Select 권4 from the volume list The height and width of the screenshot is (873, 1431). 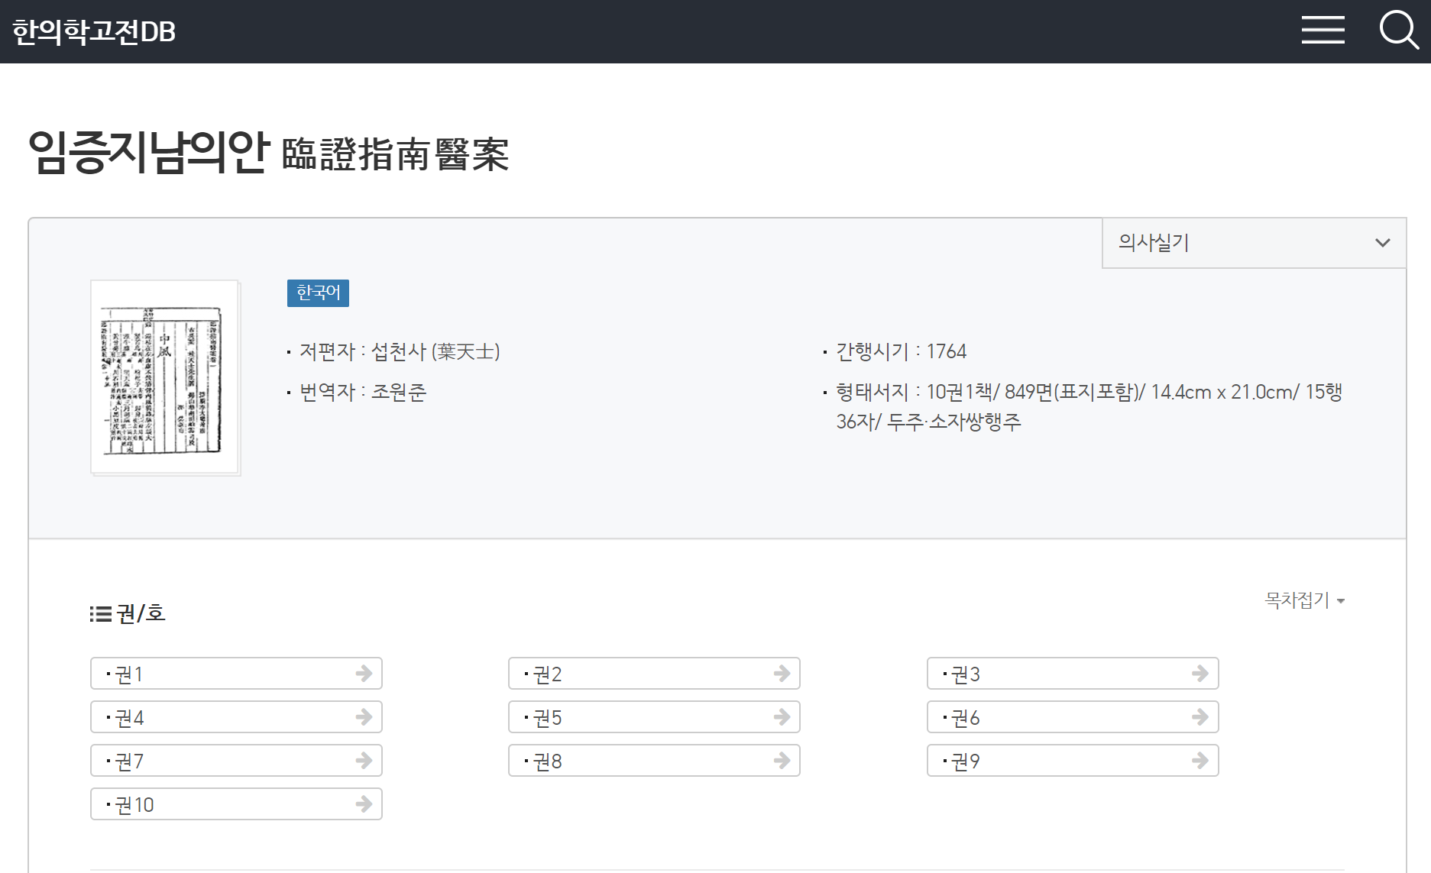click(128, 716)
